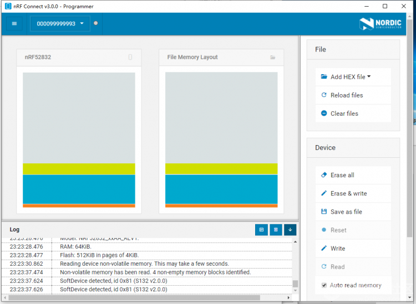
Task: Click the nRF52832 panel title
Action: point(38,57)
